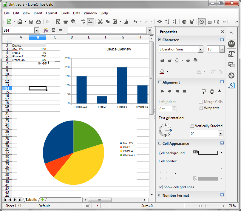Screen dimensions: 241x211
Task: Click the Insert Chart toolbar icon
Action: tap(184, 21)
